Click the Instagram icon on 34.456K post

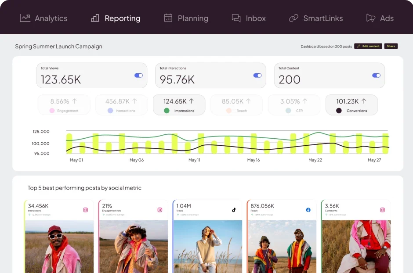pyautogui.click(x=86, y=210)
